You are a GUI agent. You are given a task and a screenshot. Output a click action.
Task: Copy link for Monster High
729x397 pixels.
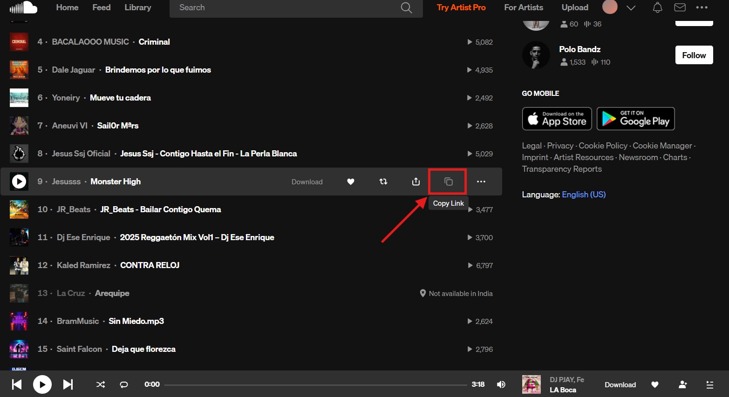coord(447,182)
